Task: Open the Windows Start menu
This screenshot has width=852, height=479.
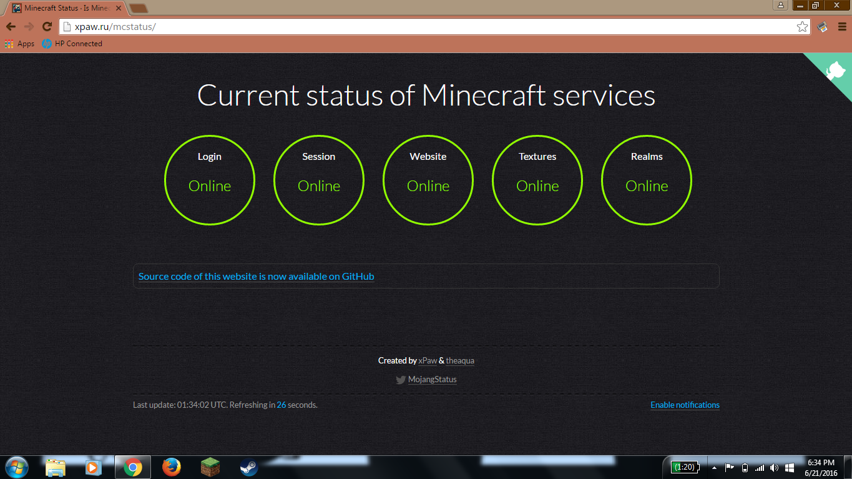Action: pyautogui.click(x=16, y=467)
